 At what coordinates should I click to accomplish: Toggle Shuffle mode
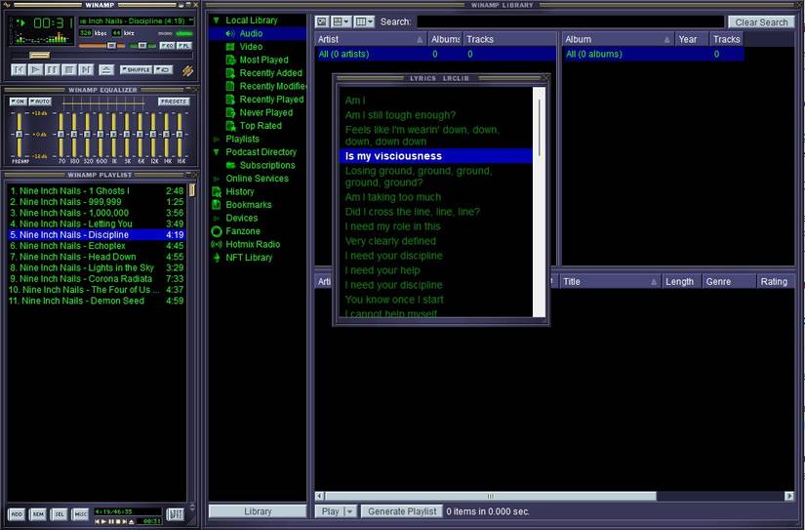tap(136, 69)
